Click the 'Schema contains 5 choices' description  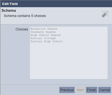coord(25,16)
